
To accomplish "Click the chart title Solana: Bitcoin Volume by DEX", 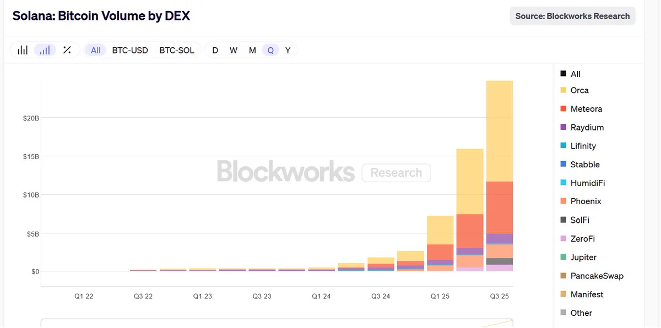I will (101, 16).
